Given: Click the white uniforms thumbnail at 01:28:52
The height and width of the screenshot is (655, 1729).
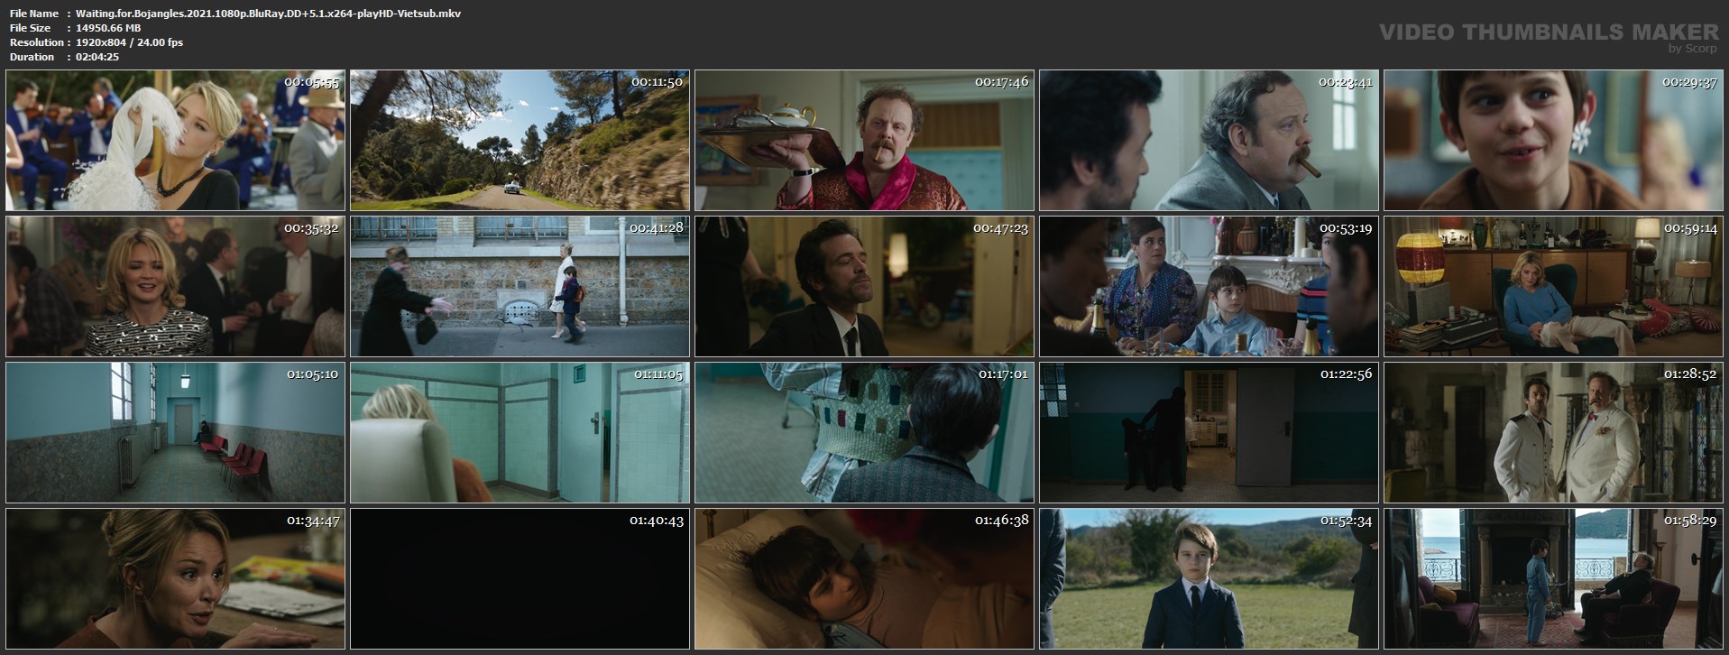Looking at the screenshot, I should click(x=1553, y=432).
